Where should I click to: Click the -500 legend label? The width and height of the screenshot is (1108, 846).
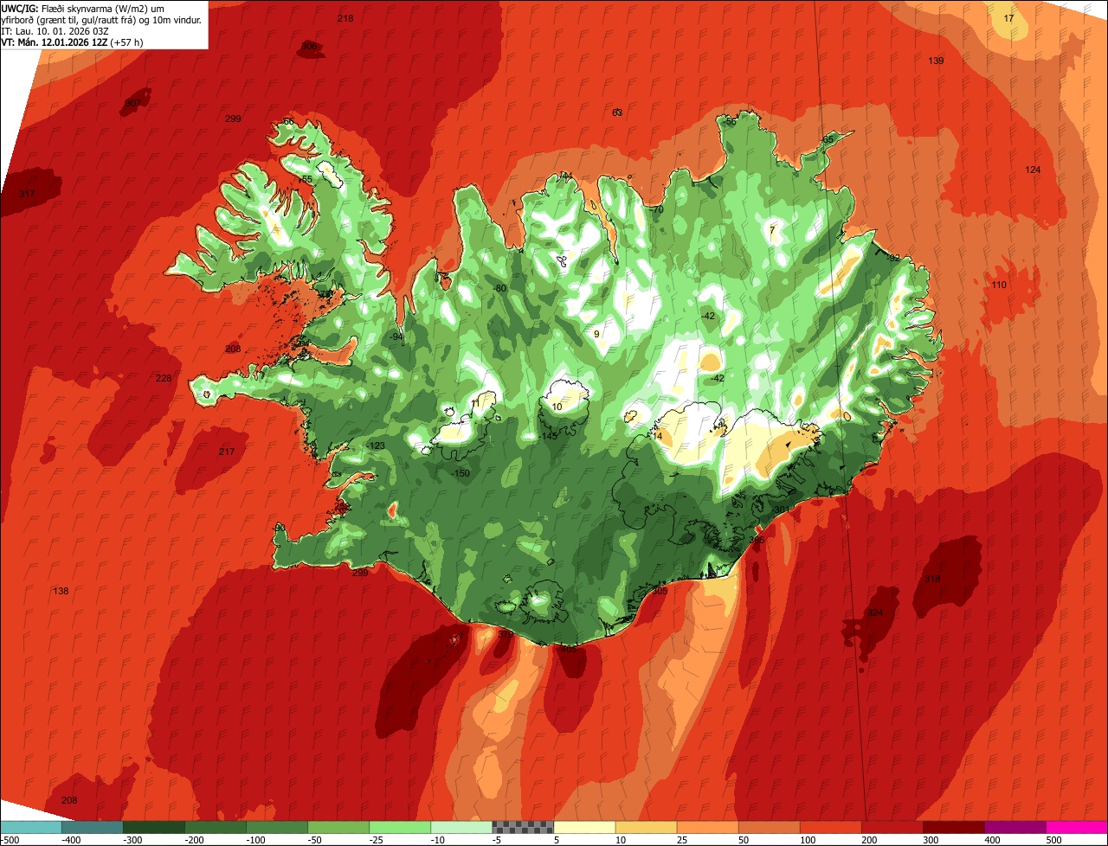point(10,839)
